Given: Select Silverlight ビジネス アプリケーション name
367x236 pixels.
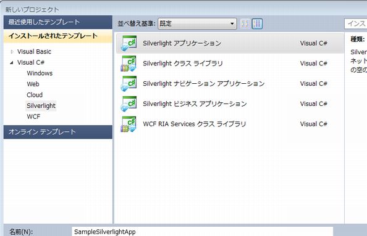Looking at the screenshot, I should 195,104.
